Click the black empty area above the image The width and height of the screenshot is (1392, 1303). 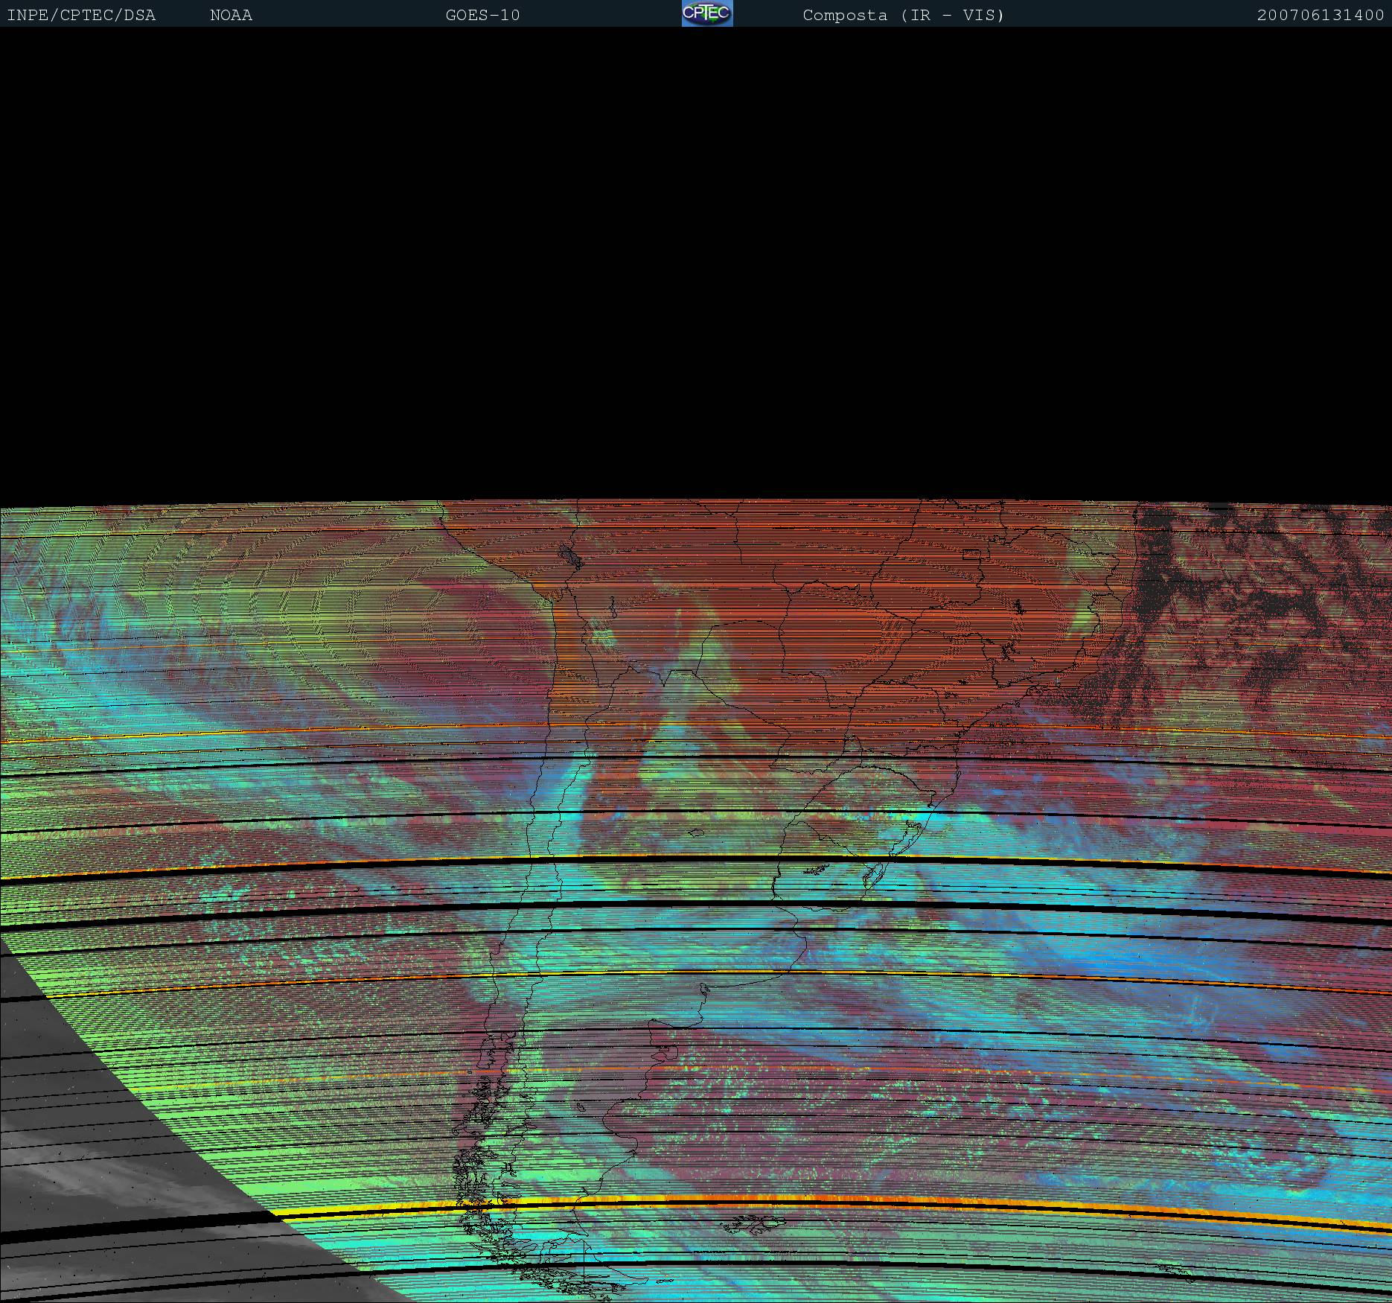696,261
